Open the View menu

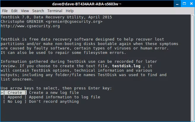pyautogui.click(x=25, y=11)
